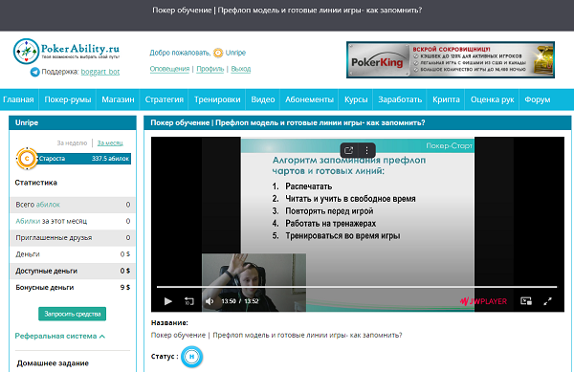Click the Бонусные деньги row
The image size is (574, 372).
[73, 288]
